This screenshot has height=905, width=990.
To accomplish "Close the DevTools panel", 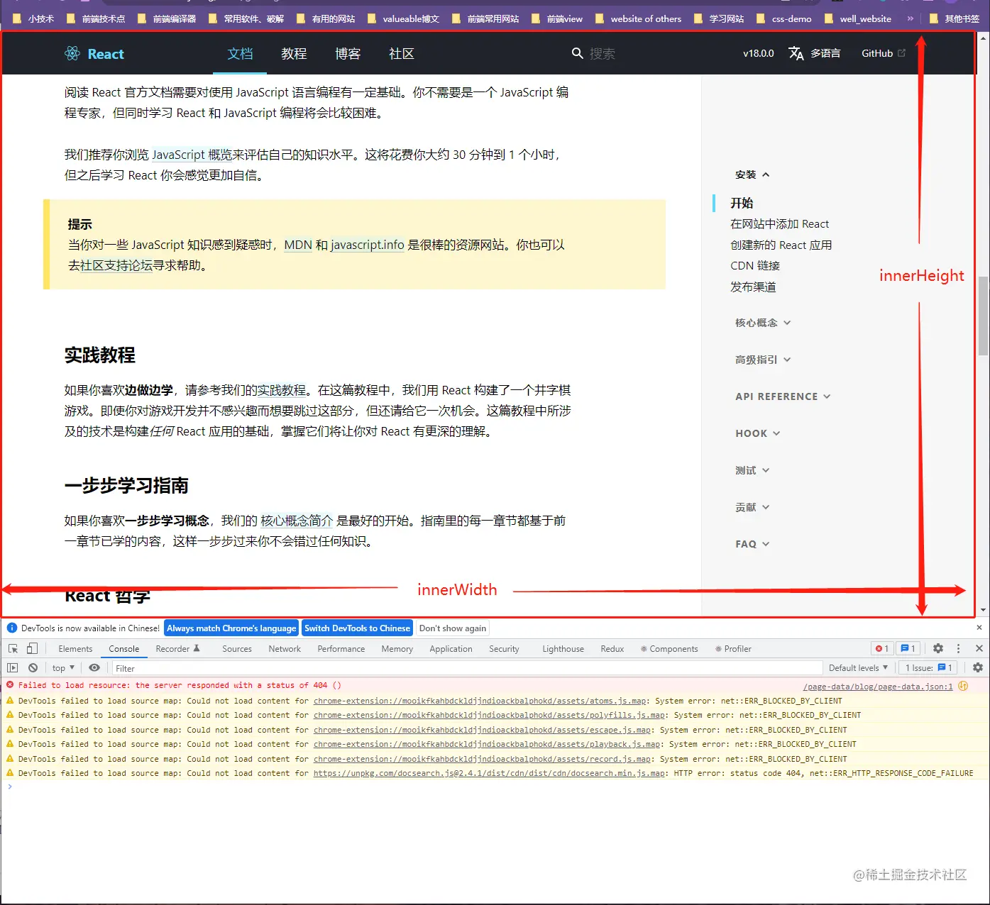I will 979,649.
